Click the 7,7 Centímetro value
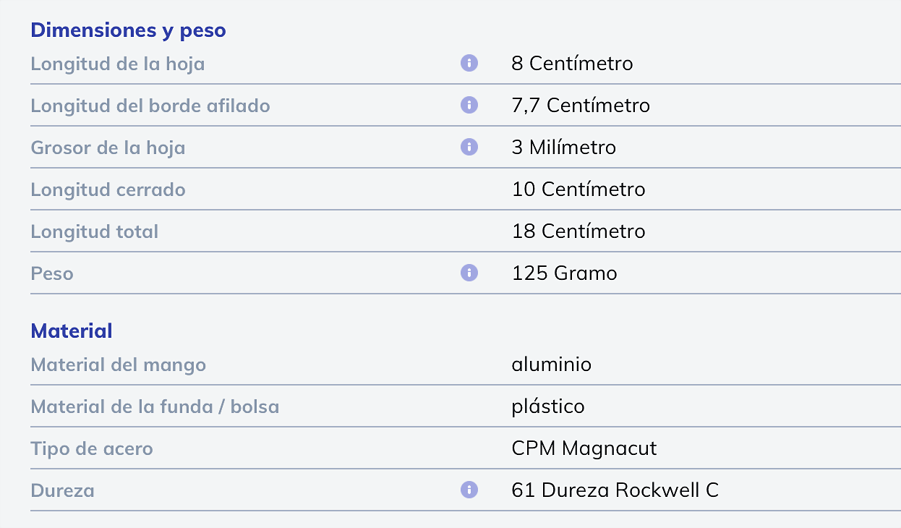 tap(581, 106)
